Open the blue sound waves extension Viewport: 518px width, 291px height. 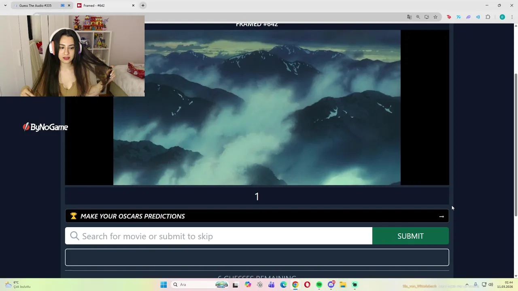[478, 17]
